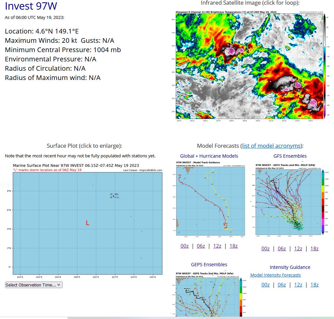Viewport: 334px width, 319px height.
Task: Click the red L storm marker on surface plot
Action: pos(88,223)
